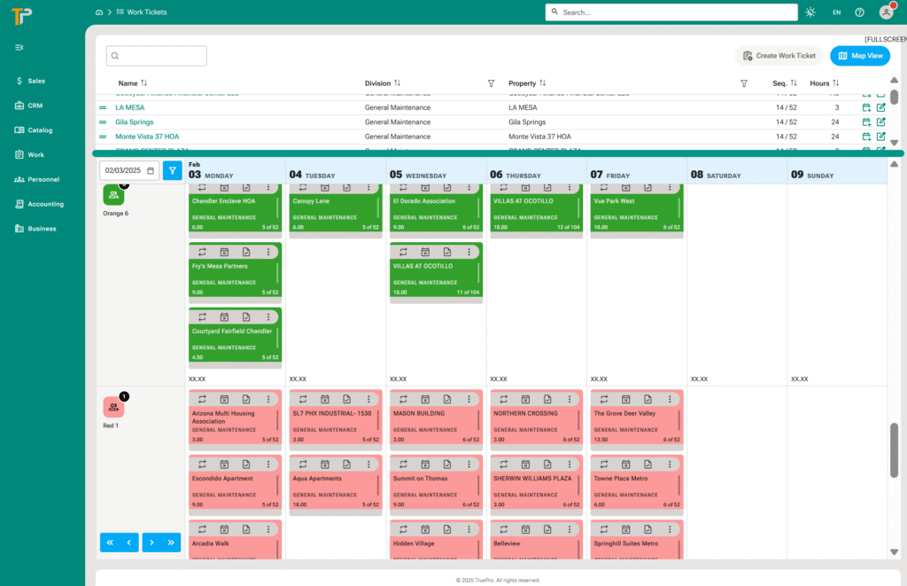Click the Create Work Ticket button

click(779, 56)
